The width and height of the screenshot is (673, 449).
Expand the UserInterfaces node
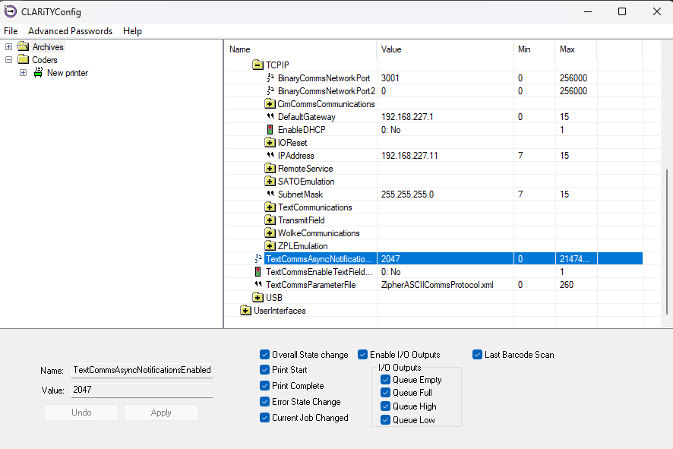pyautogui.click(x=245, y=311)
